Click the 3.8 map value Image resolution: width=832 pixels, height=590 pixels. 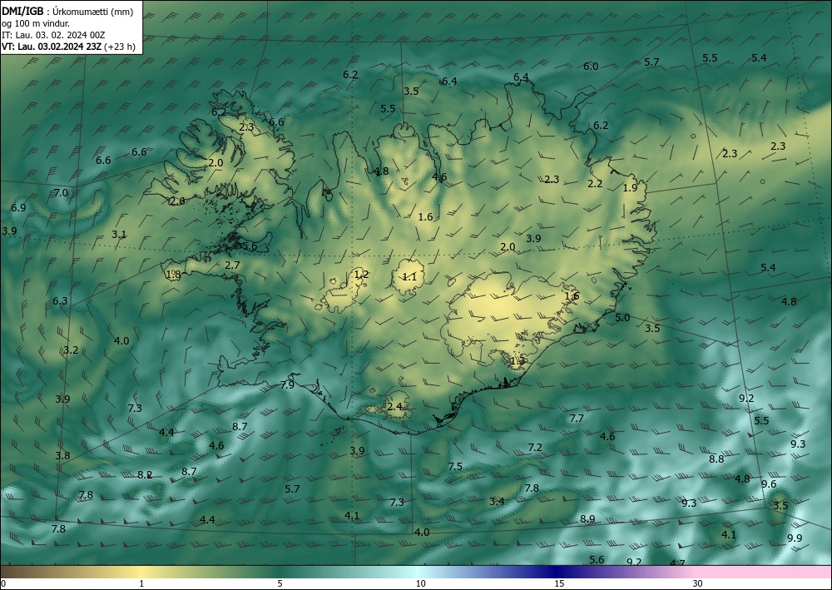[x=62, y=455]
